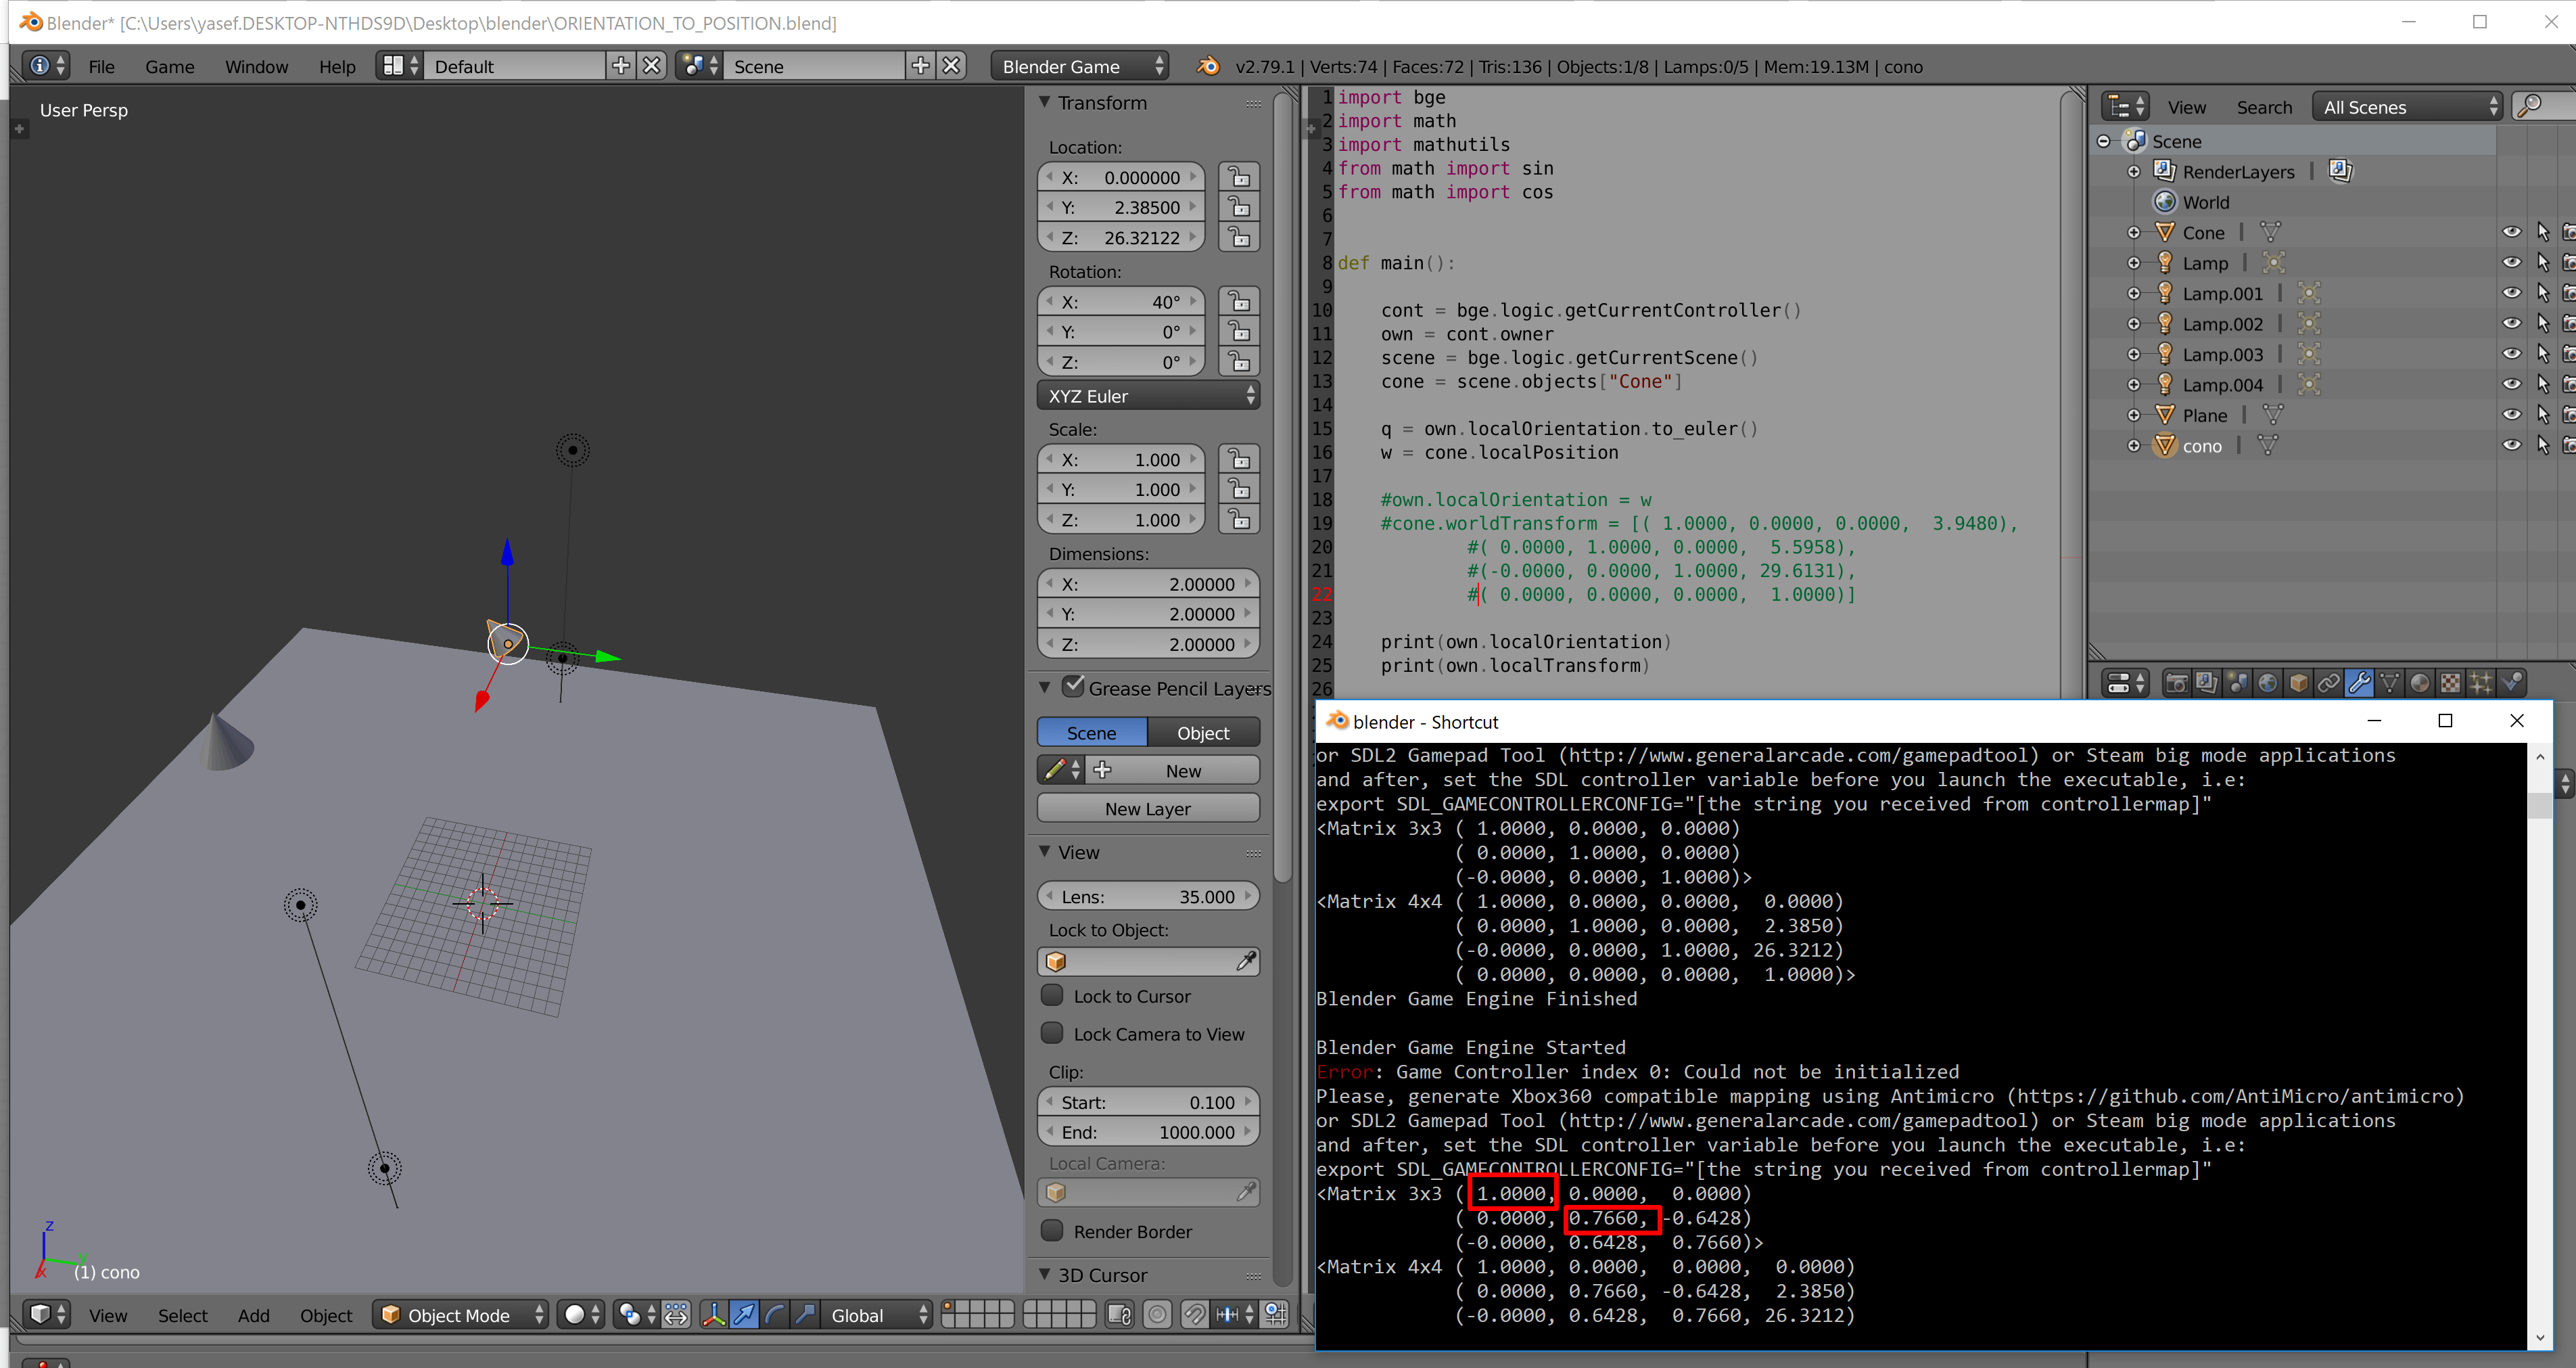Click the New grease pencil button
Viewport: 2576px width, 1368px height.
click(x=1183, y=771)
